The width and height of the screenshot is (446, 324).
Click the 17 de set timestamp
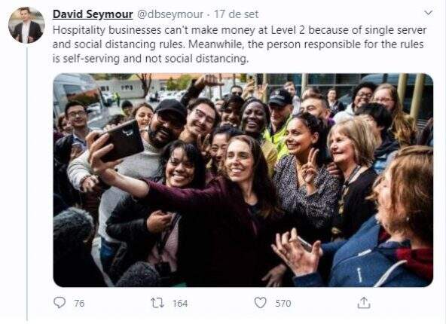236,14
